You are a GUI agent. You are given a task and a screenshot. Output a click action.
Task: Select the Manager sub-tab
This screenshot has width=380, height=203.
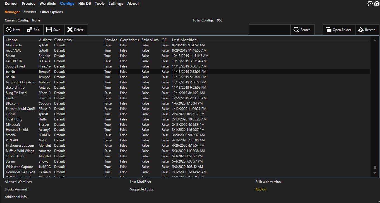tap(12, 12)
